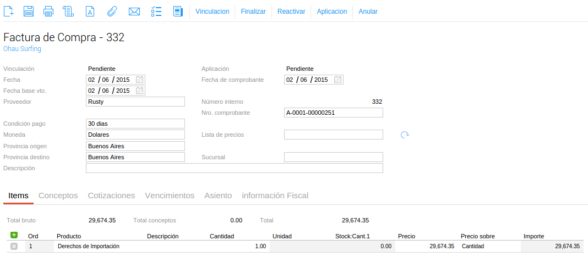This screenshot has height=268, width=588.
Task: Click the refresh icon beside Lista de precios
Action: [405, 135]
